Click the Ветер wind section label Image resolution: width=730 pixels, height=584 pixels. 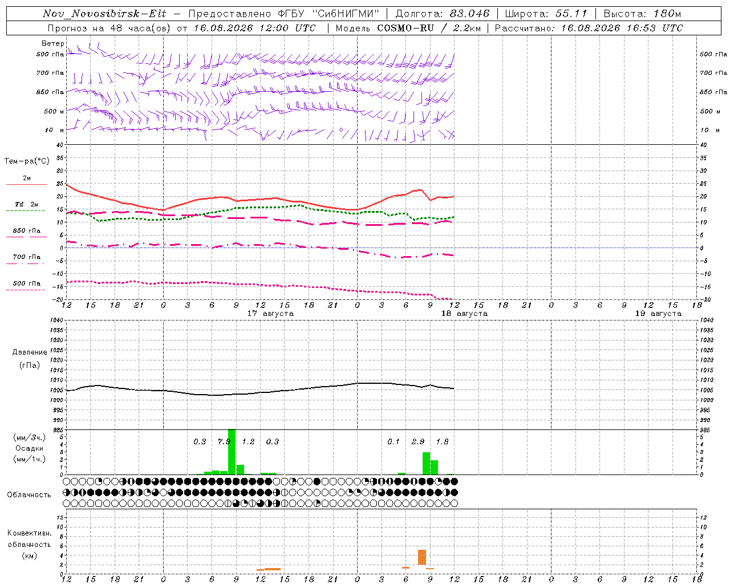(53, 43)
